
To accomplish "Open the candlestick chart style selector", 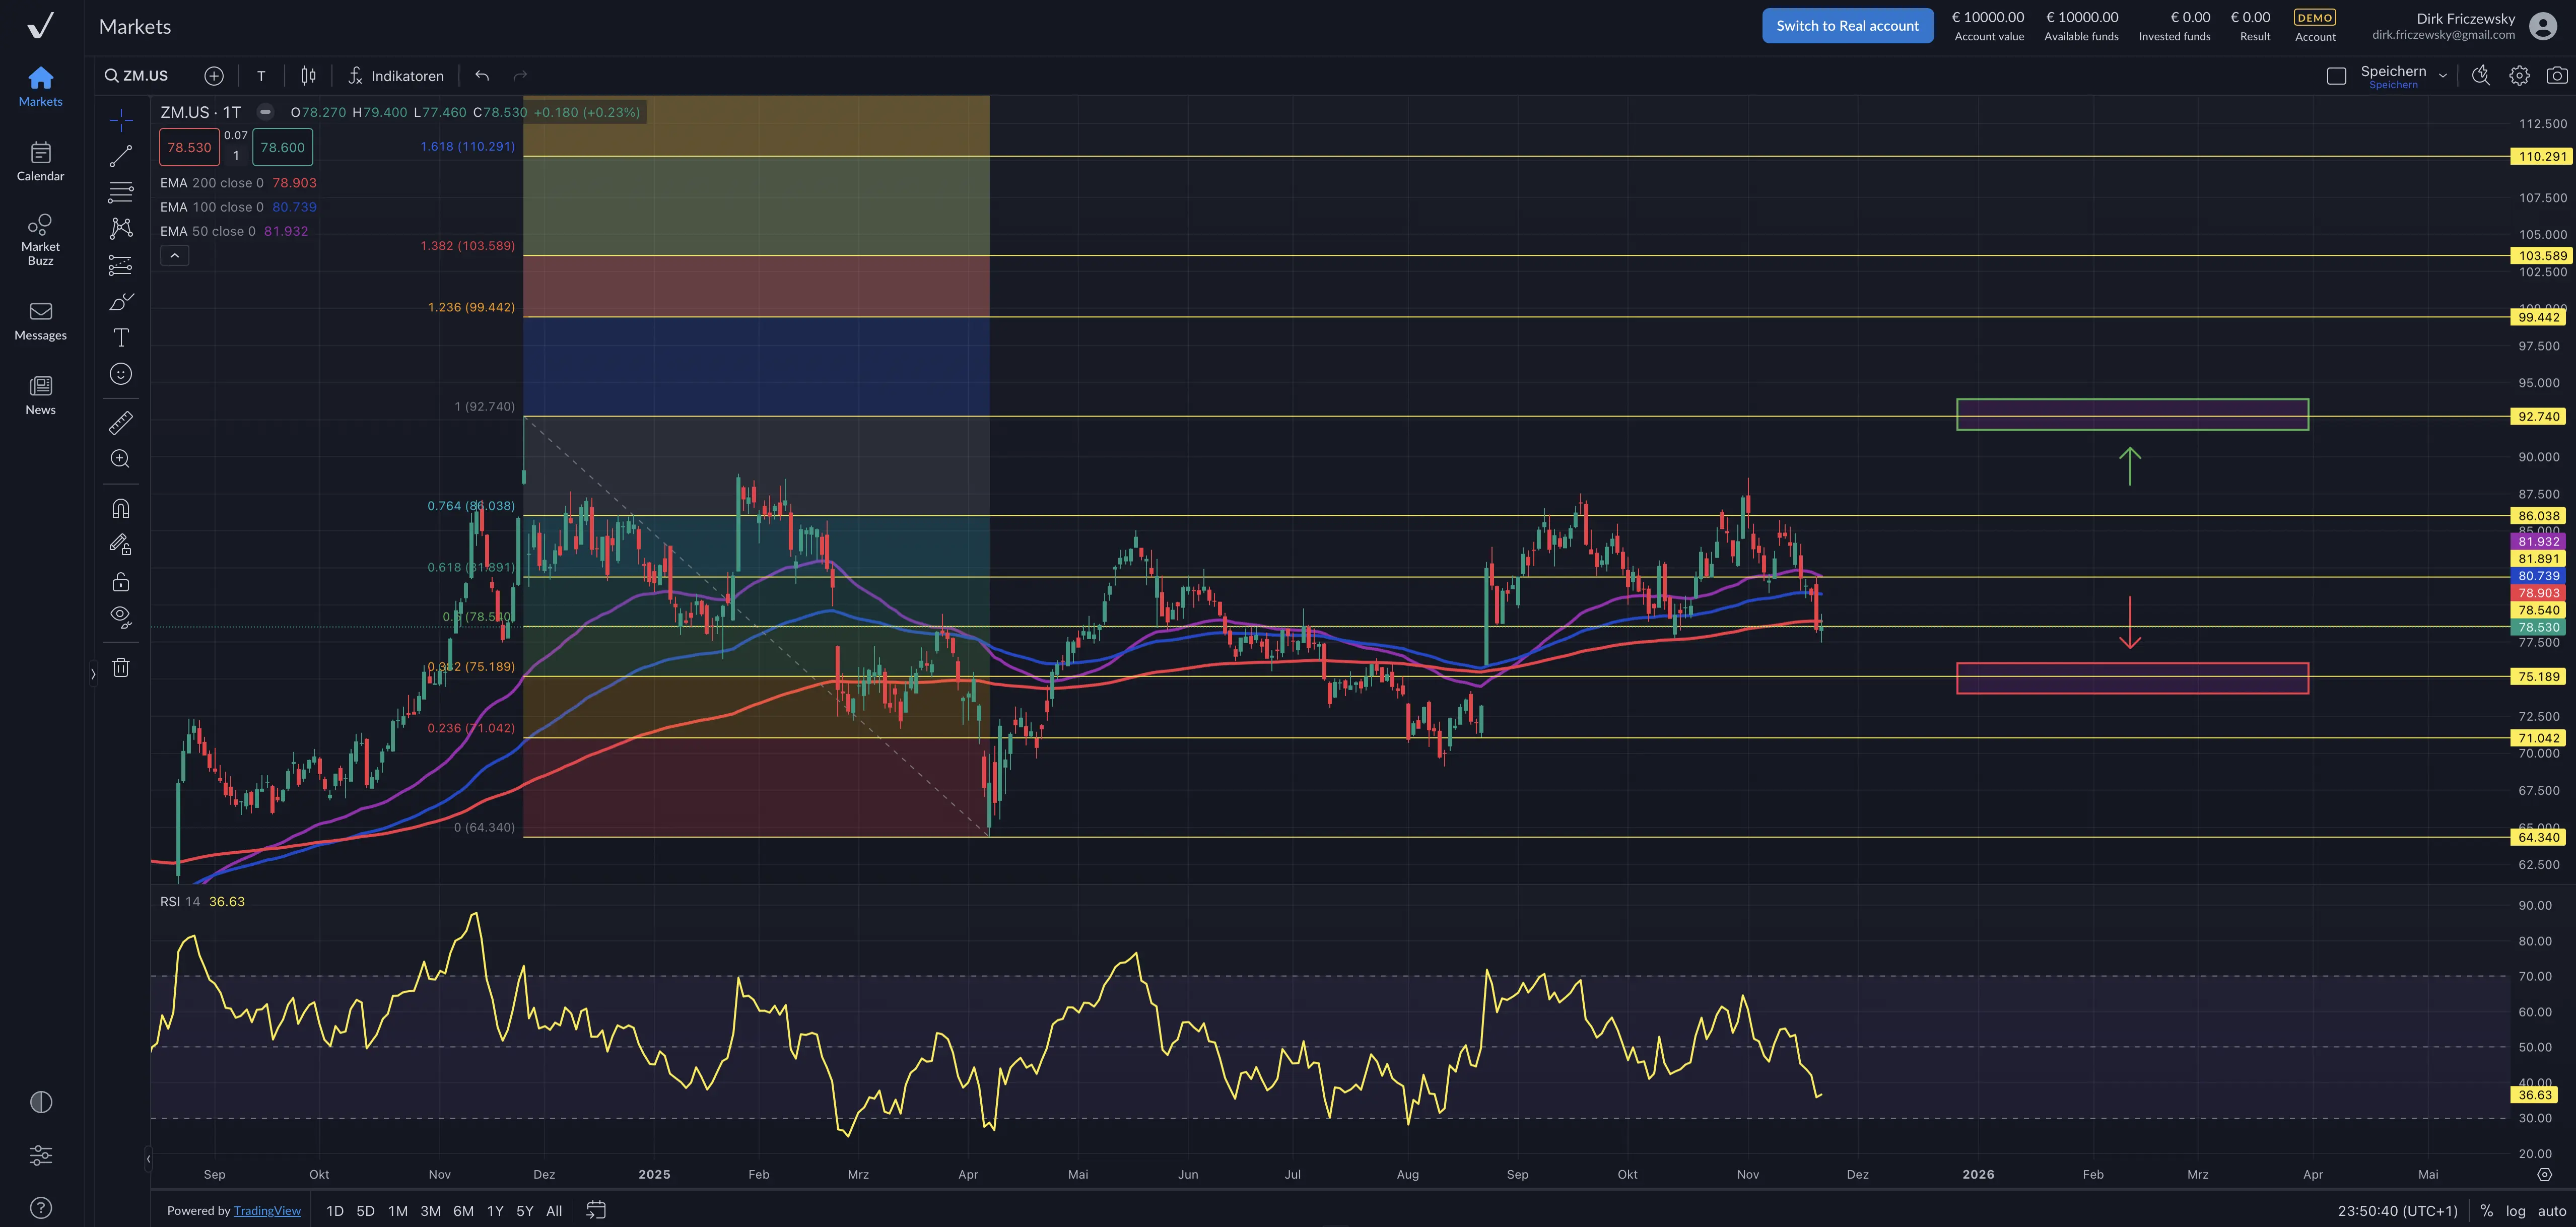I will tap(309, 76).
